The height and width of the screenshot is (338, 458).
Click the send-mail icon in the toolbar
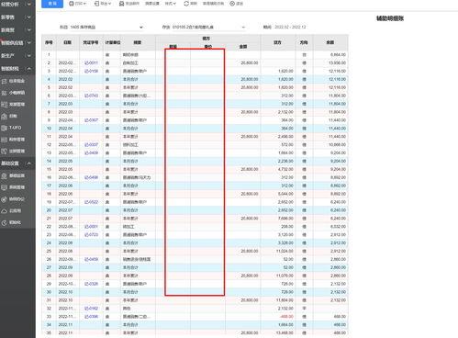coord(121,4)
